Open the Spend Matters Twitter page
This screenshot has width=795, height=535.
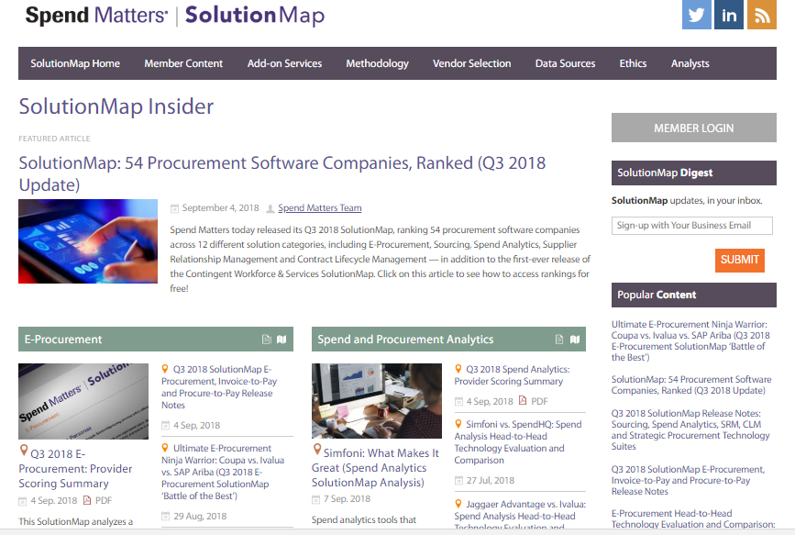pyautogui.click(x=696, y=16)
